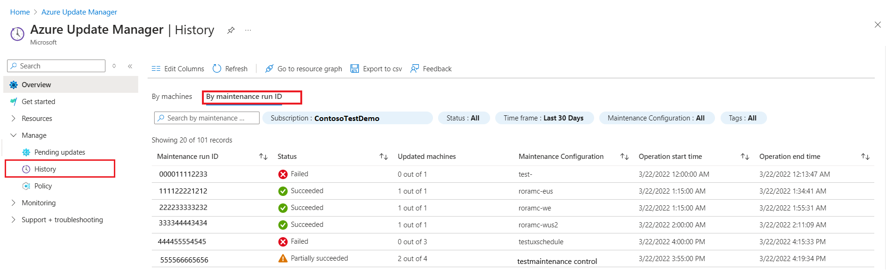This screenshot has height=270, width=886.
Task: Open the Tags : All filter
Action: (x=743, y=118)
